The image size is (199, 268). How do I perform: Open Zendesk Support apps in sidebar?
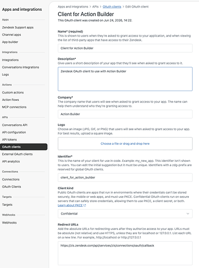coord(18,27)
